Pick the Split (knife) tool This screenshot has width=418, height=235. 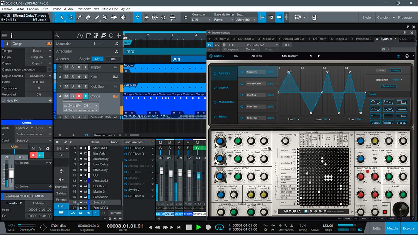pos(79,17)
